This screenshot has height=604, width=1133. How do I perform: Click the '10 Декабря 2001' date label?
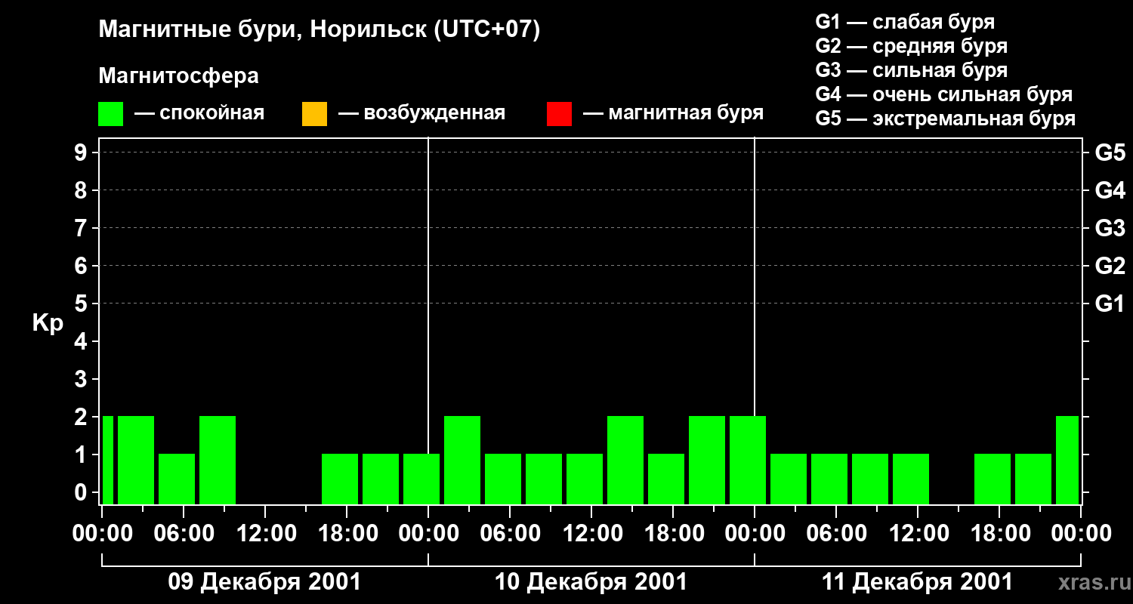coord(591,582)
